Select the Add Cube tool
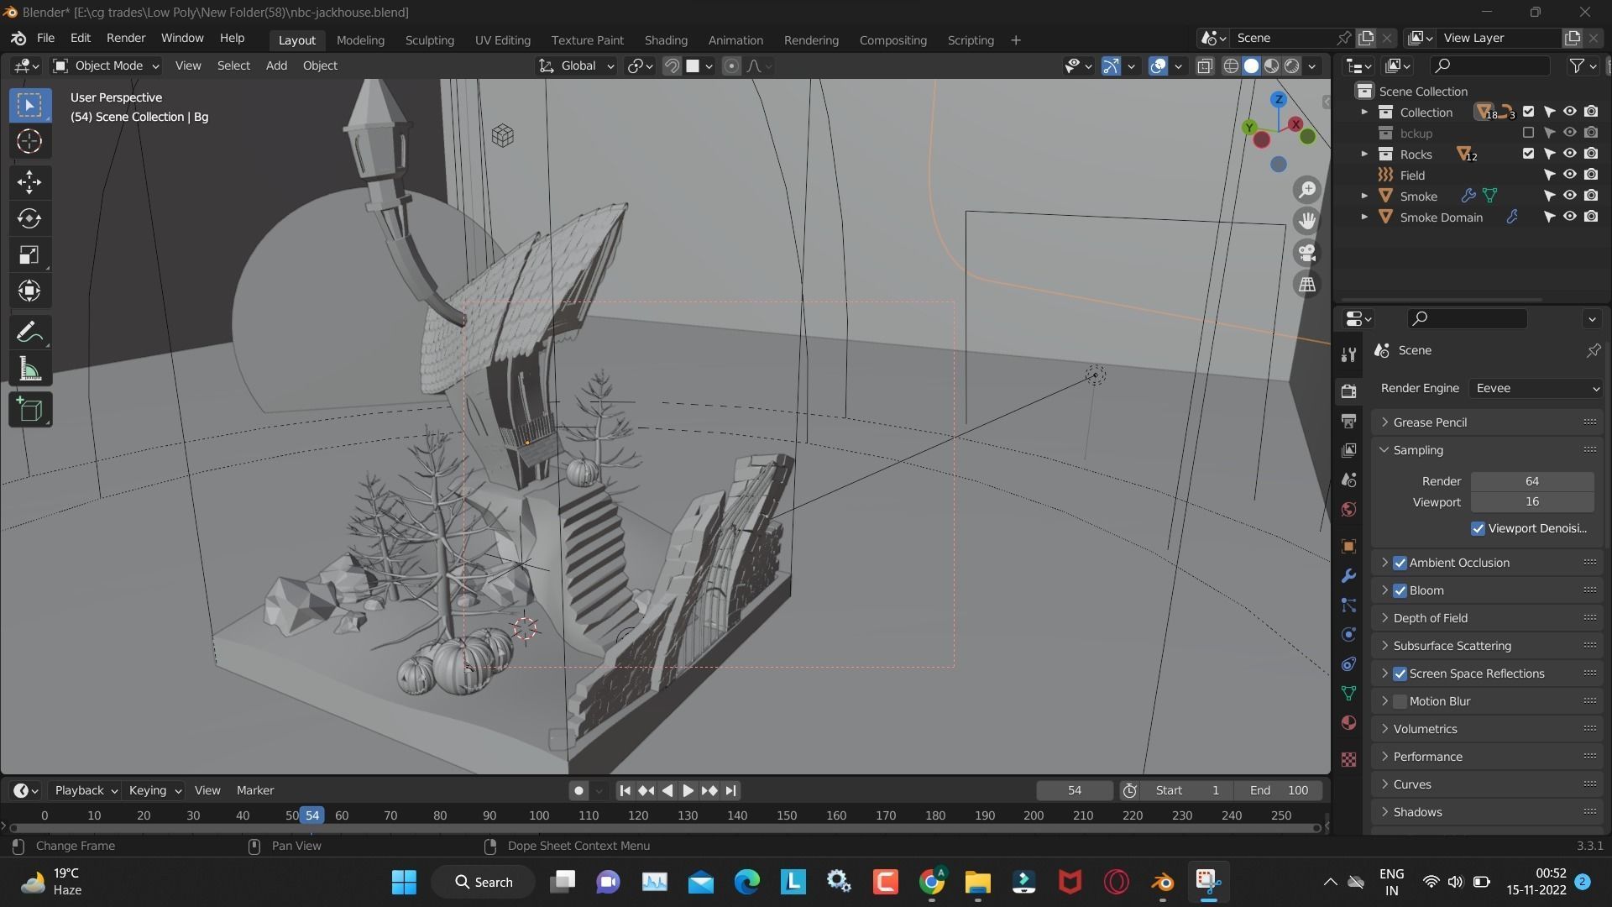1612x907 pixels. click(29, 410)
